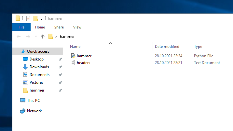233x131 pixels.
Task: Open the Share ribbon tab
Action: pos(59,27)
